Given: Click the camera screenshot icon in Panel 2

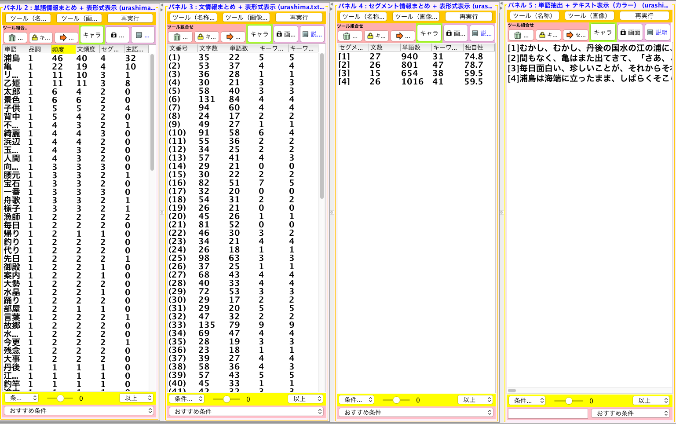Looking at the screenshot, I should click(x=117, y=35).
